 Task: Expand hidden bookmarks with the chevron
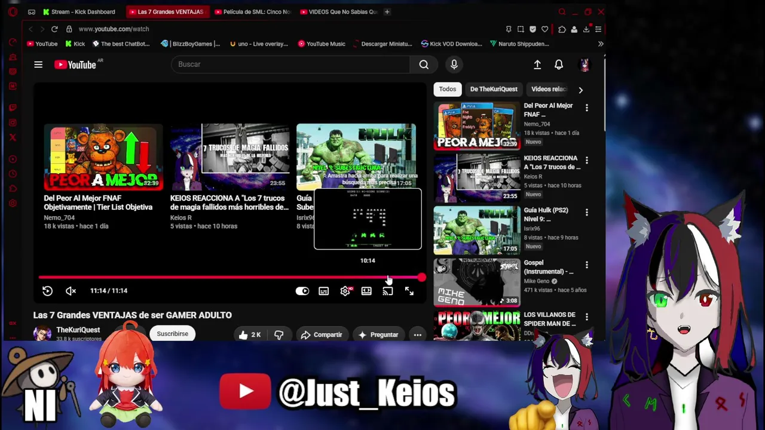(601, 44)
